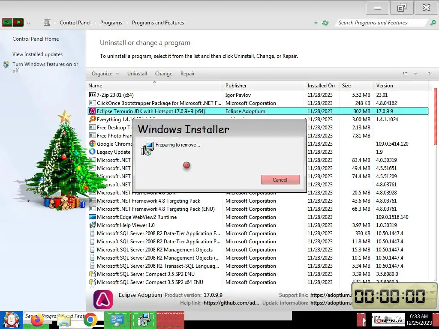The height and width of the screenshot is (329, 439).
Task: Switch to Control Panel taskbar button
Action: pyautogui.click(x=117, y=320)
